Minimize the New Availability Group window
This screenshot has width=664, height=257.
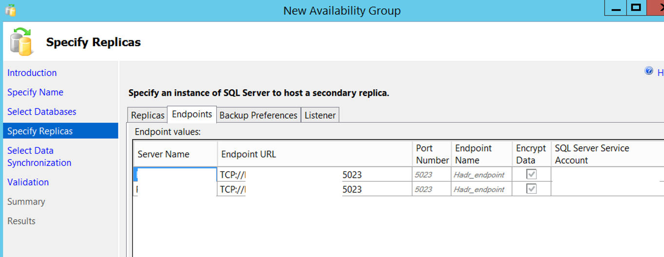pos(615,7)
